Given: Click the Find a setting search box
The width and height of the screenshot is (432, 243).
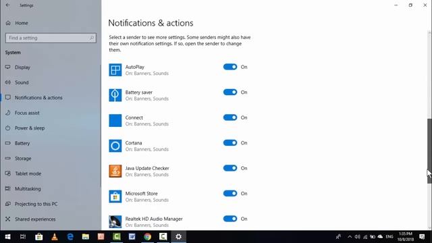Looking at the screenshot, I should coord(51,38).
